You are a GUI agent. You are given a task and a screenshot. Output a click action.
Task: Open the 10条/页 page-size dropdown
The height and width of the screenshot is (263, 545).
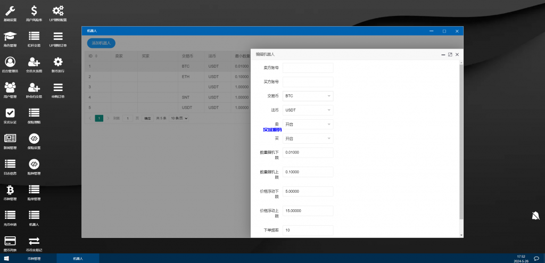179,118
